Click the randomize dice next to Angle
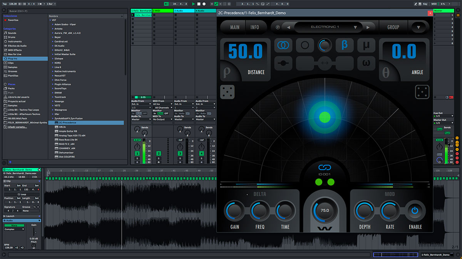The image size is (462, 259). tap(422, 92)
